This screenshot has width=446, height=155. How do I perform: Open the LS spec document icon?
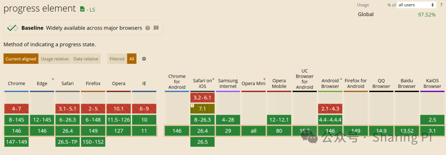(x=82, y=9)
